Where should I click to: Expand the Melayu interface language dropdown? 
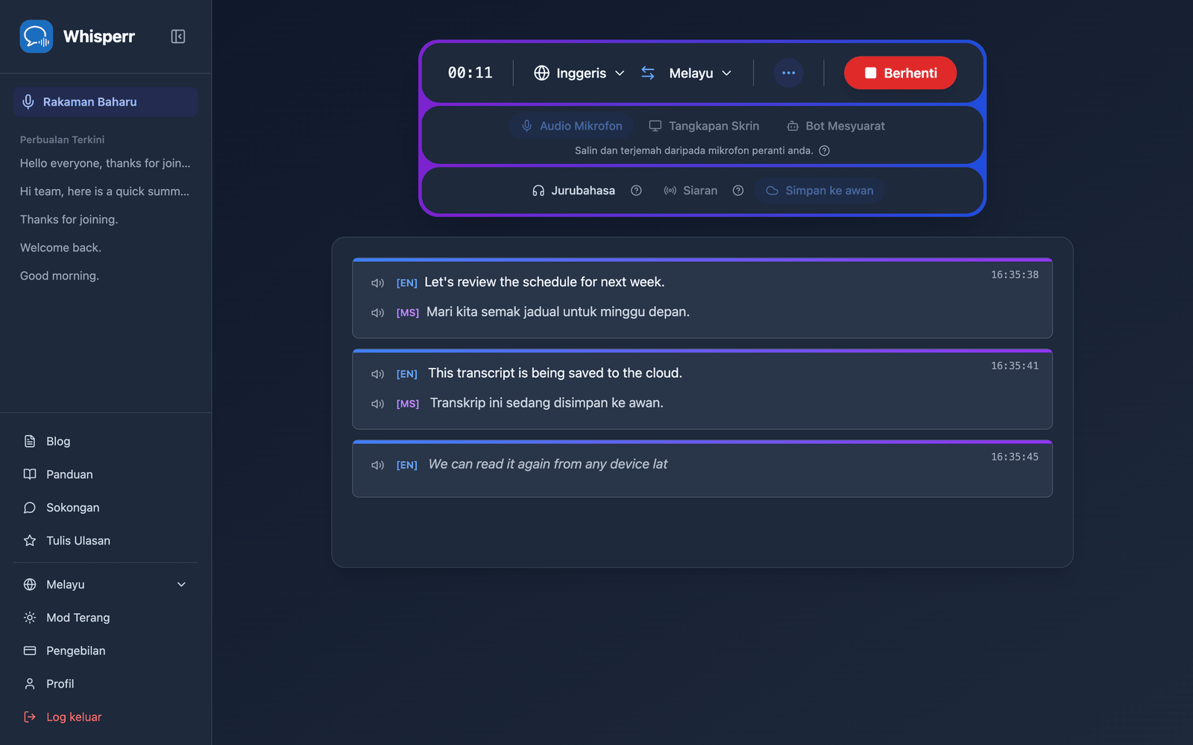105,585
